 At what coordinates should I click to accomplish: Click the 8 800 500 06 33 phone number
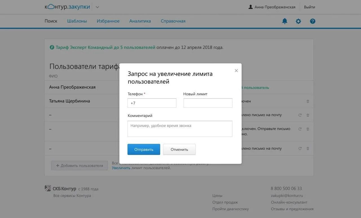pos(286,188)
